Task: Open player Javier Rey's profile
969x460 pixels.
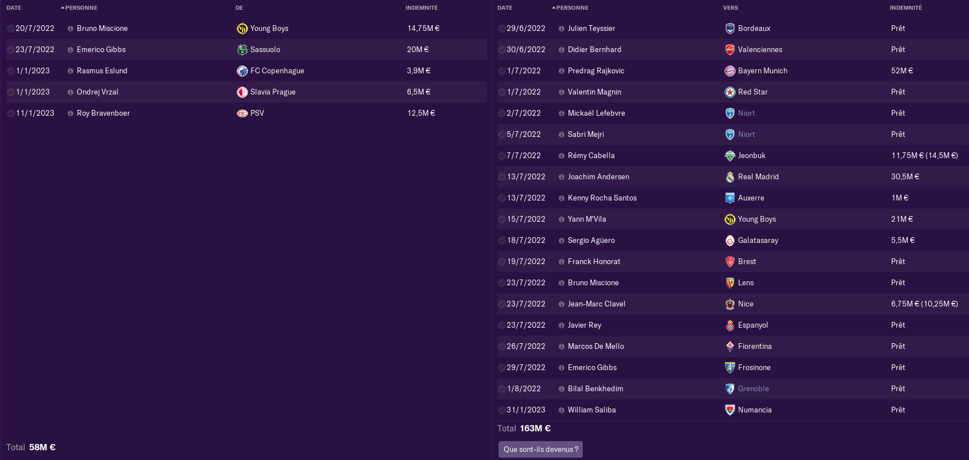Action: 584,325
